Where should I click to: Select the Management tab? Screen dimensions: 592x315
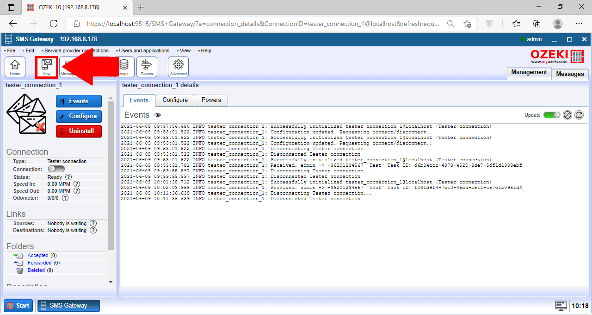pos(529,73)
